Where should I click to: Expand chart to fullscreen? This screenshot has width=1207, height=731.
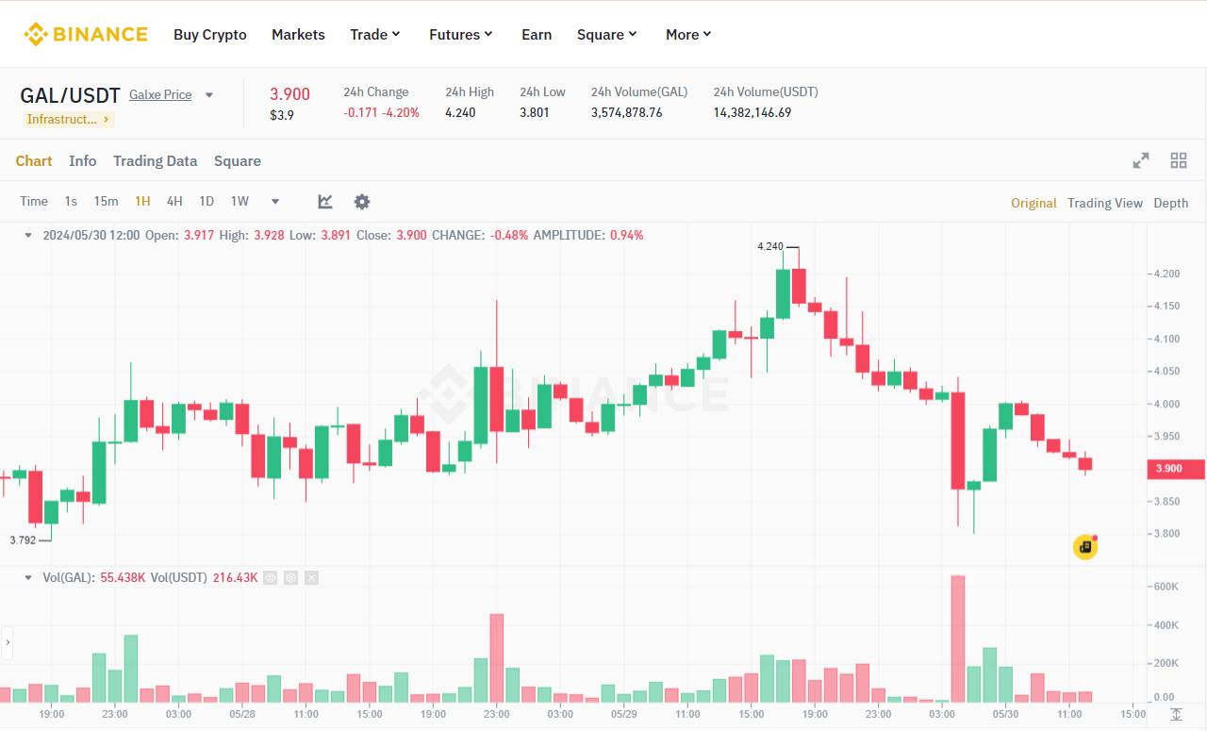click(1141, 160)
